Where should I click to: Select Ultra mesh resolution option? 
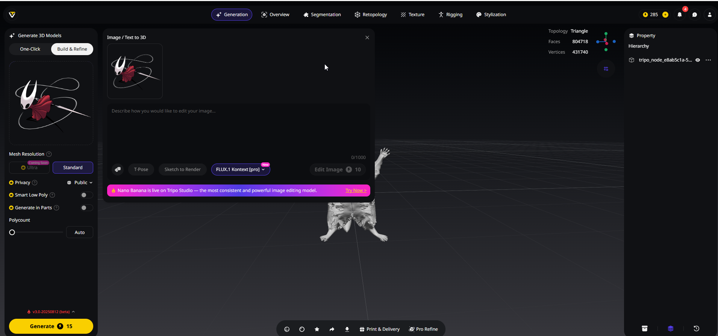coord(29,168)
